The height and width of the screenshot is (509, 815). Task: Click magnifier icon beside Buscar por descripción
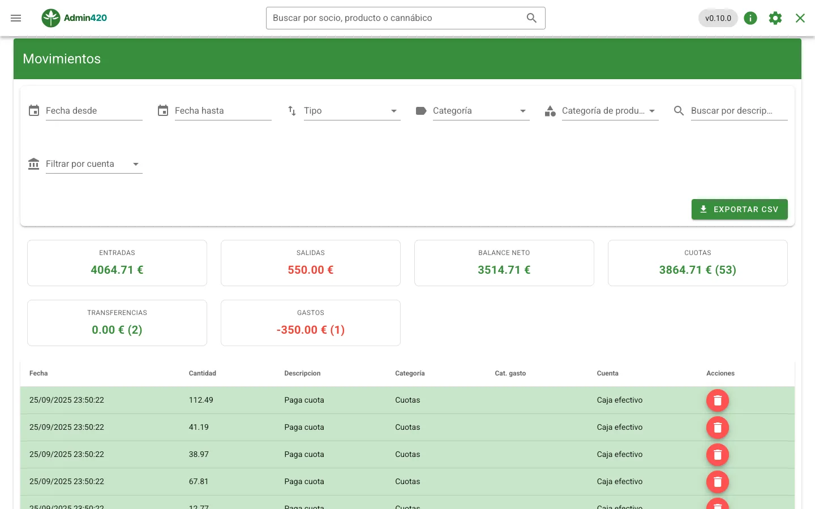679,111
